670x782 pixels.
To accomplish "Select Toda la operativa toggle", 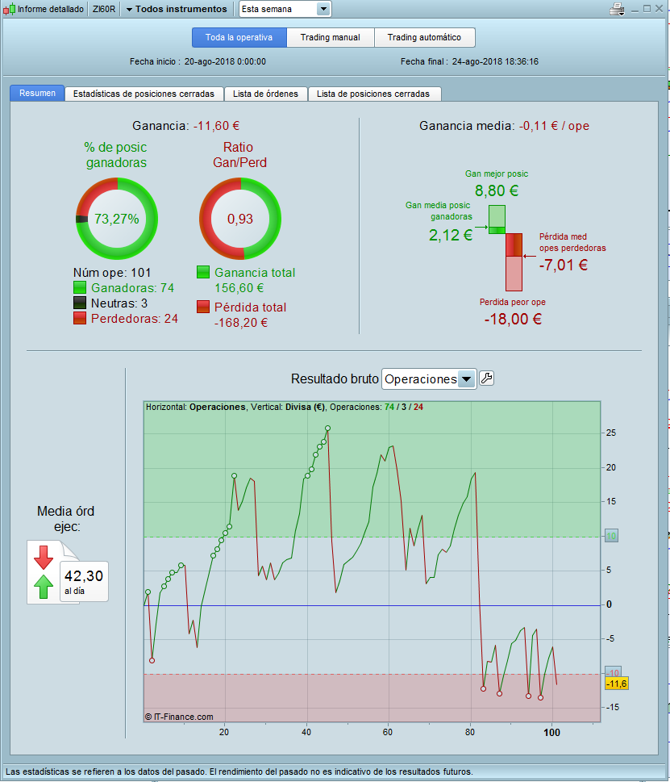I will click(x=239, y=37).
